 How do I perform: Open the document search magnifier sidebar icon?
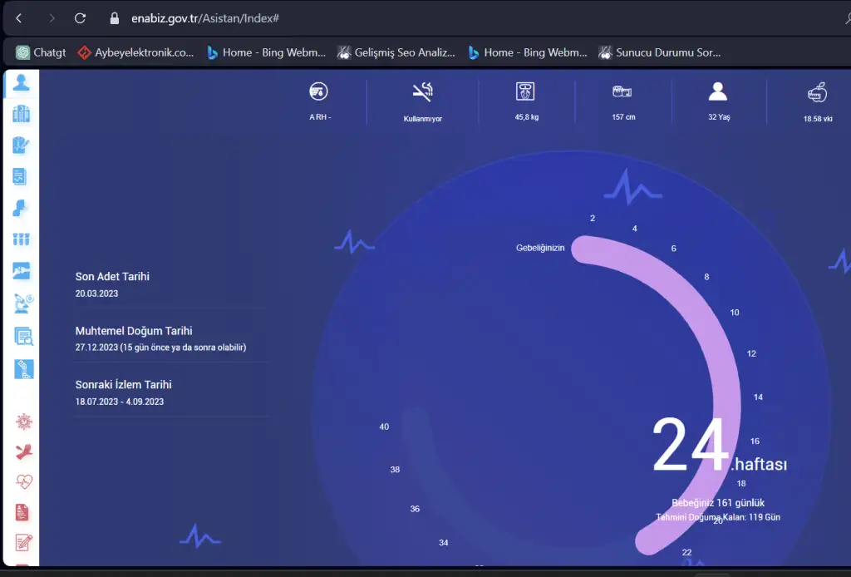23,337
